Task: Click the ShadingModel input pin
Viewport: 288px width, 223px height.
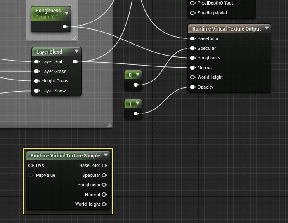Action: [193, 13]
